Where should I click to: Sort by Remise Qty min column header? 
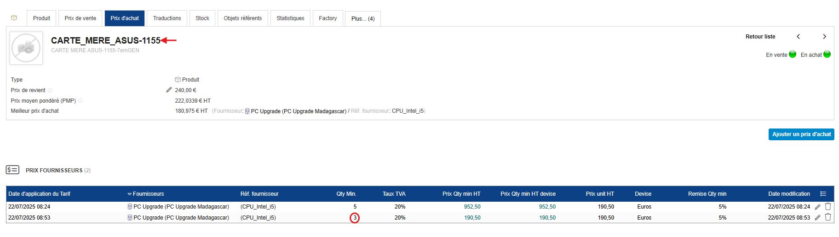(x=707, y=194)
